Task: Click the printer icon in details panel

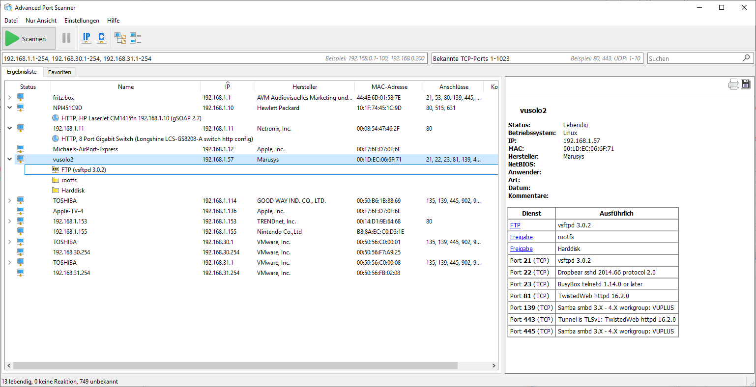Action: (733, 84)
